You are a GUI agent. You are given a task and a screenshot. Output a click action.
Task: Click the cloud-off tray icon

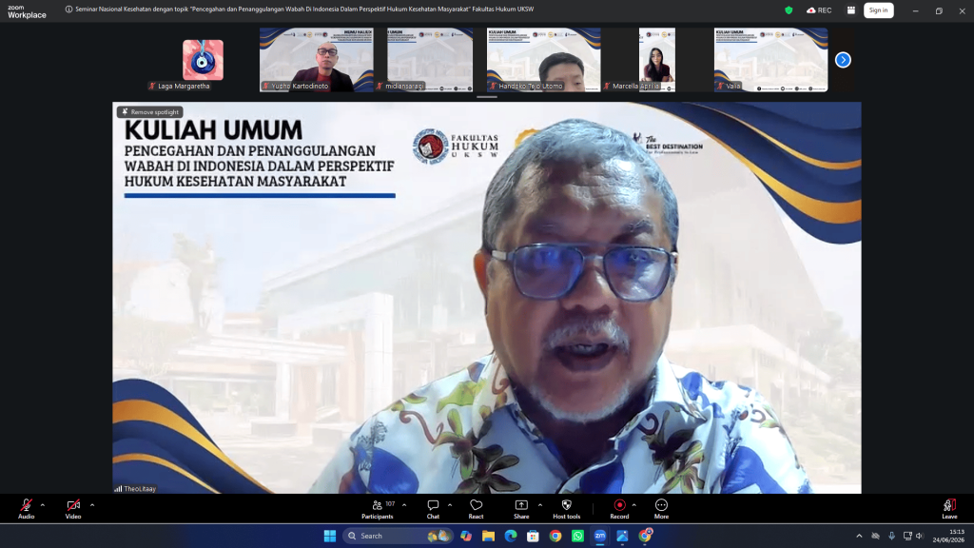(876, 536)
